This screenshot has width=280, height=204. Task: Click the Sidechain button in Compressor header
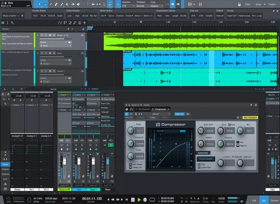tap(179, 114)
